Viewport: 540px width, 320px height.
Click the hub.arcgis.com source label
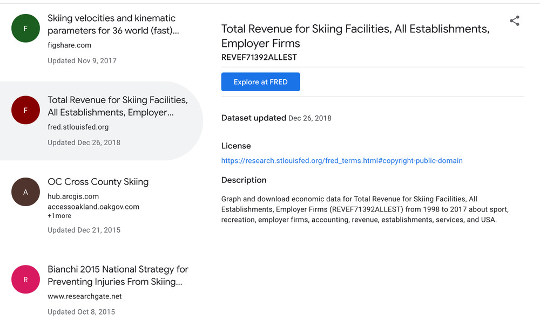click(x=73, y=196)
